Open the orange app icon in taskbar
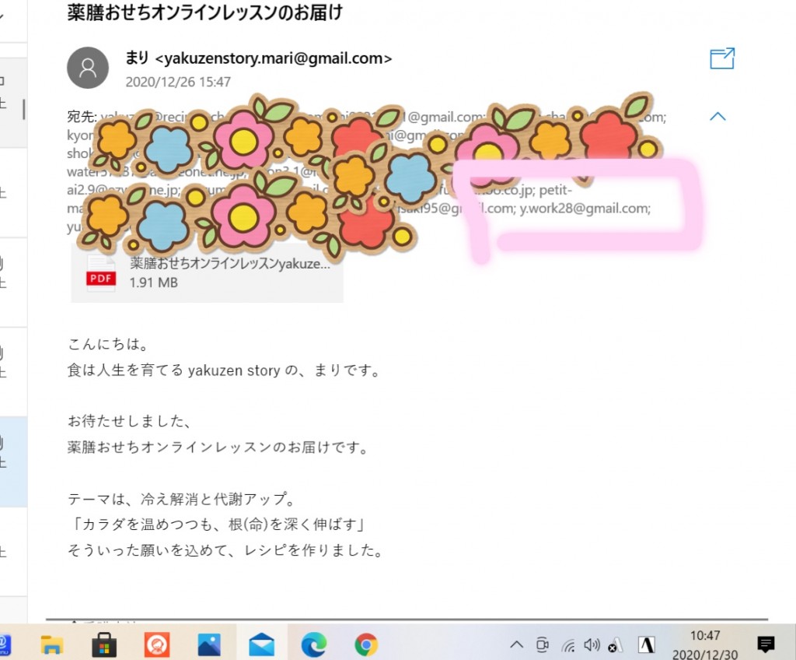 pos(157,644)
